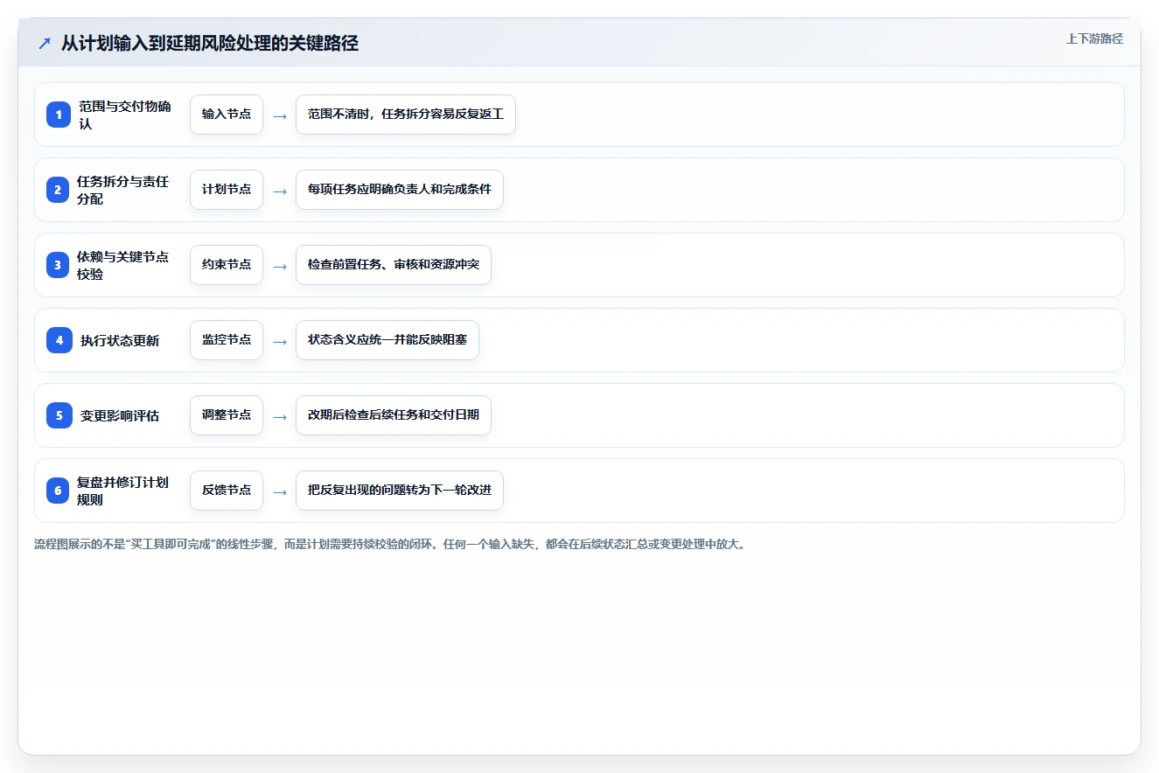Click the title 从计划输入到延期风险处理的关键路径
Viewport: 1159px width, 773px height.
click(210, 43)
